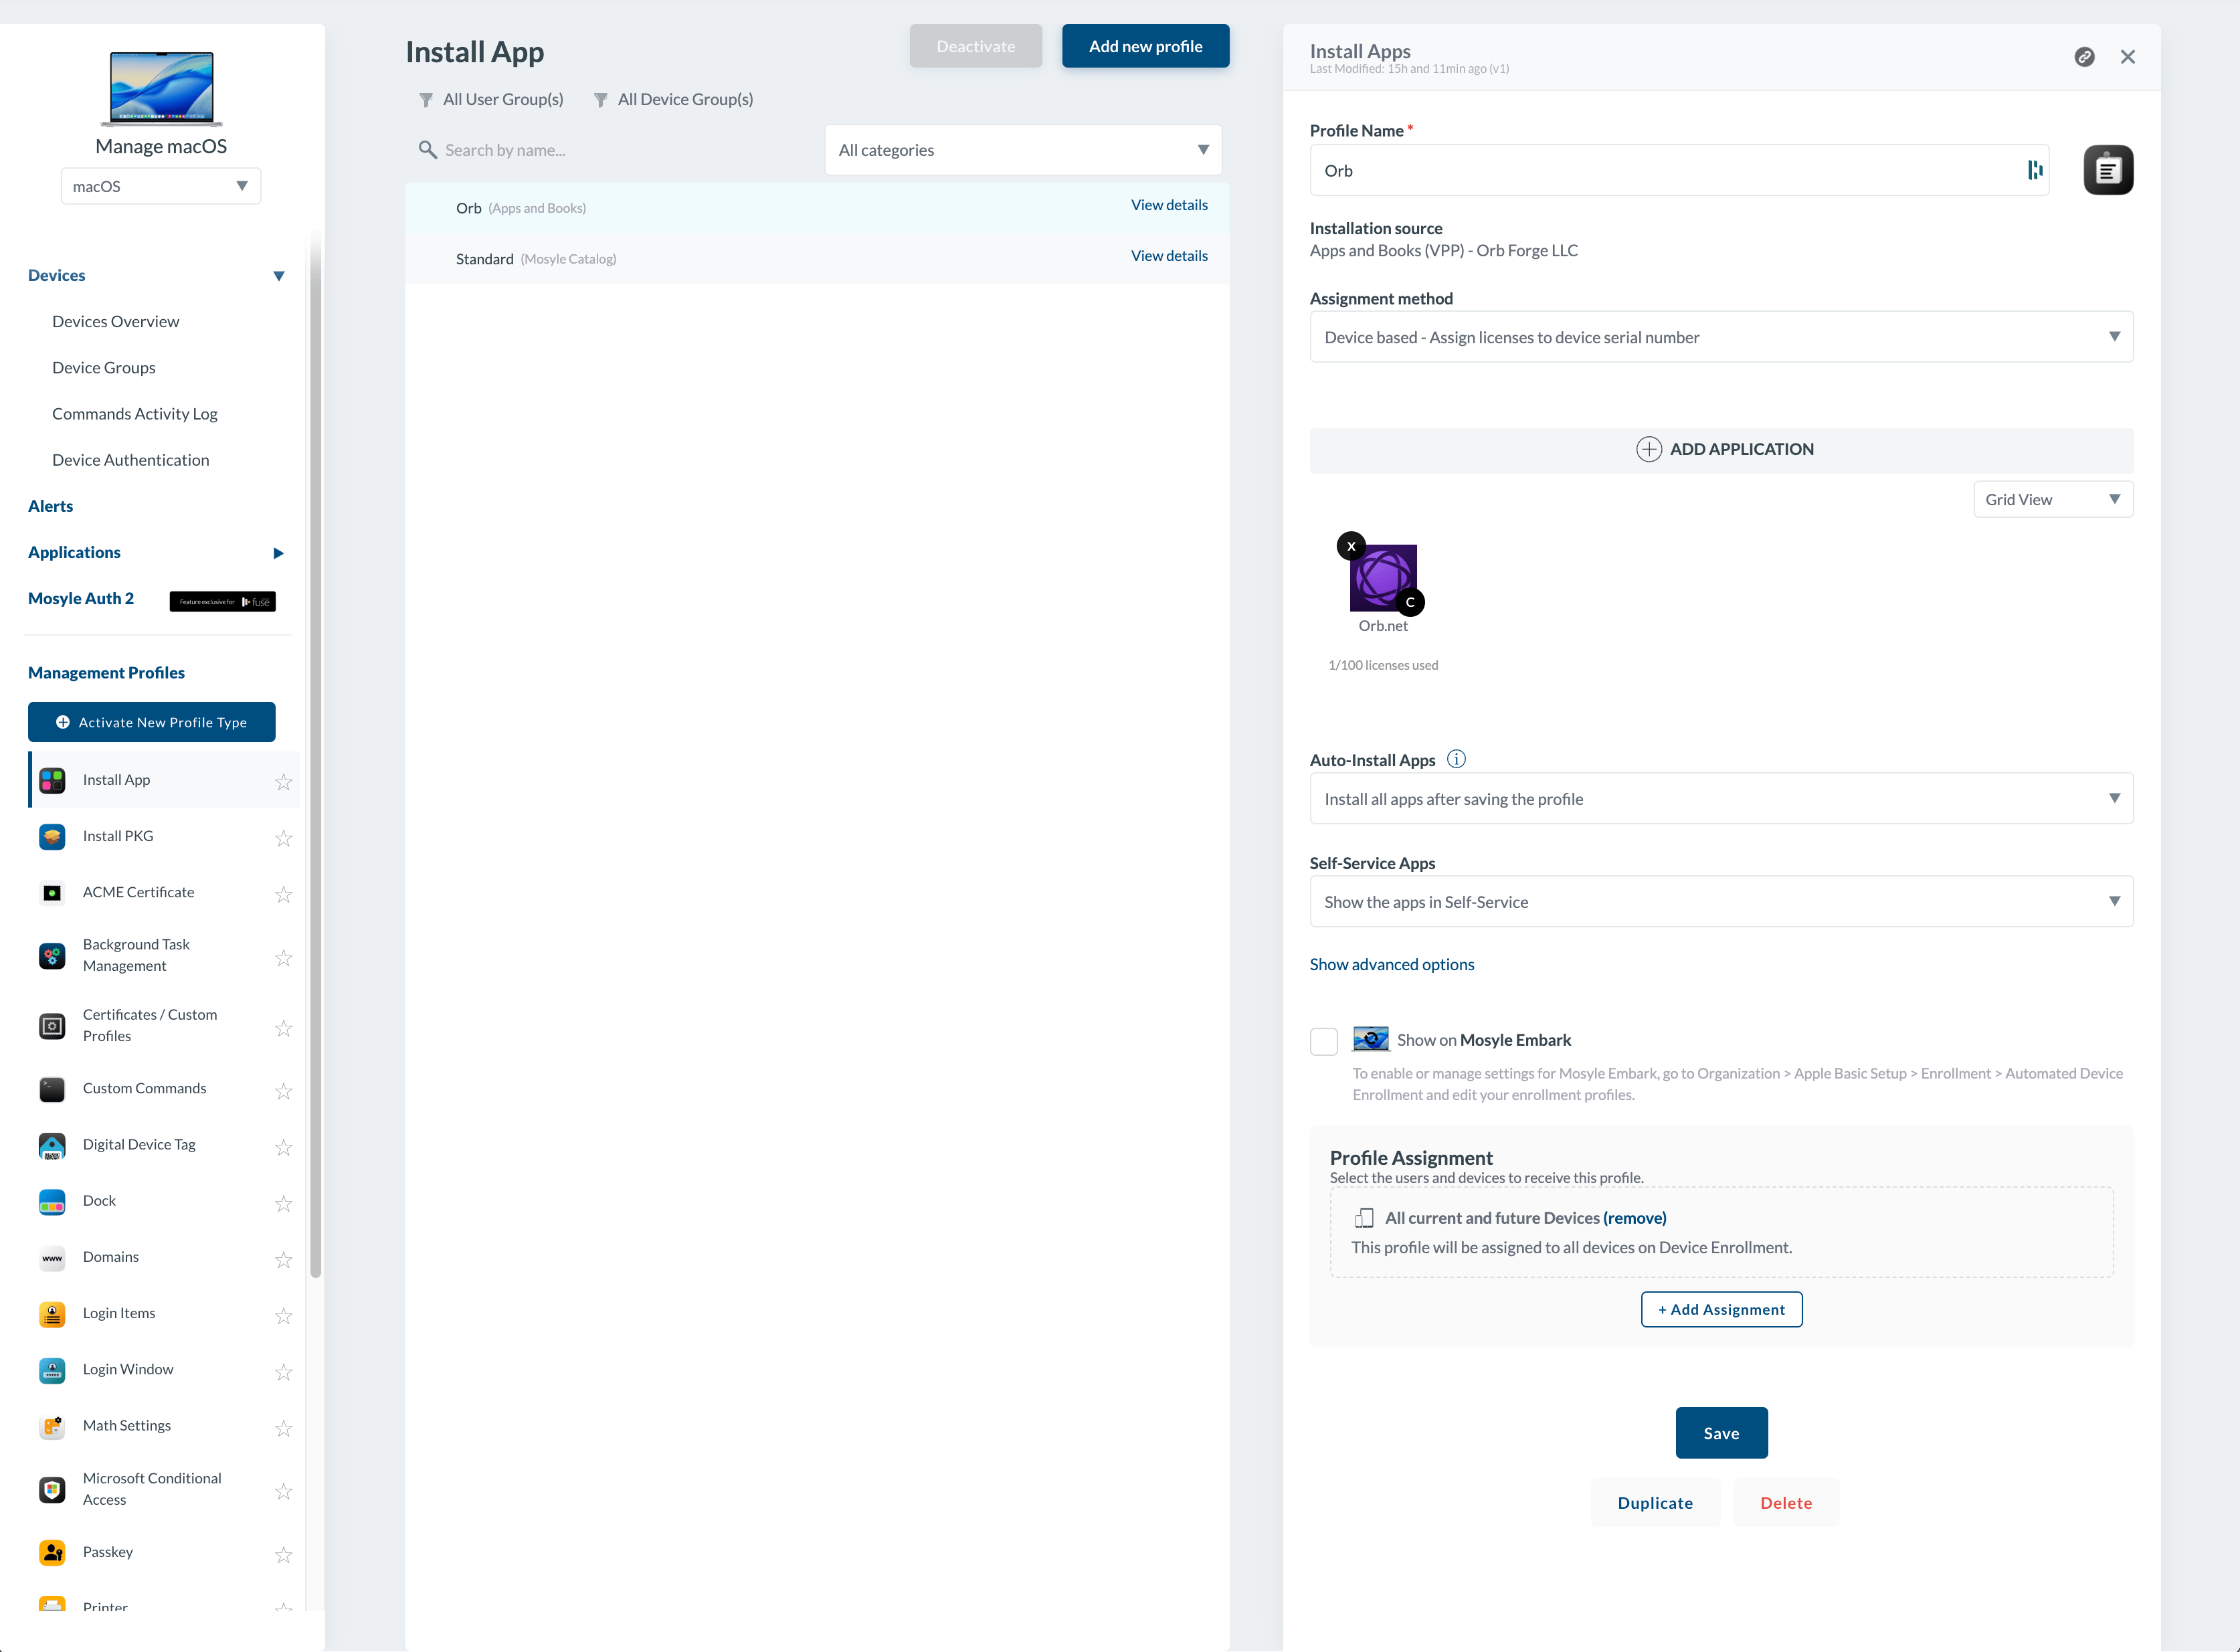The height and width of the screenshot is (1652, 2240).
Task: Expand the All categories dropdown
Action: [x=1022, y=150]
